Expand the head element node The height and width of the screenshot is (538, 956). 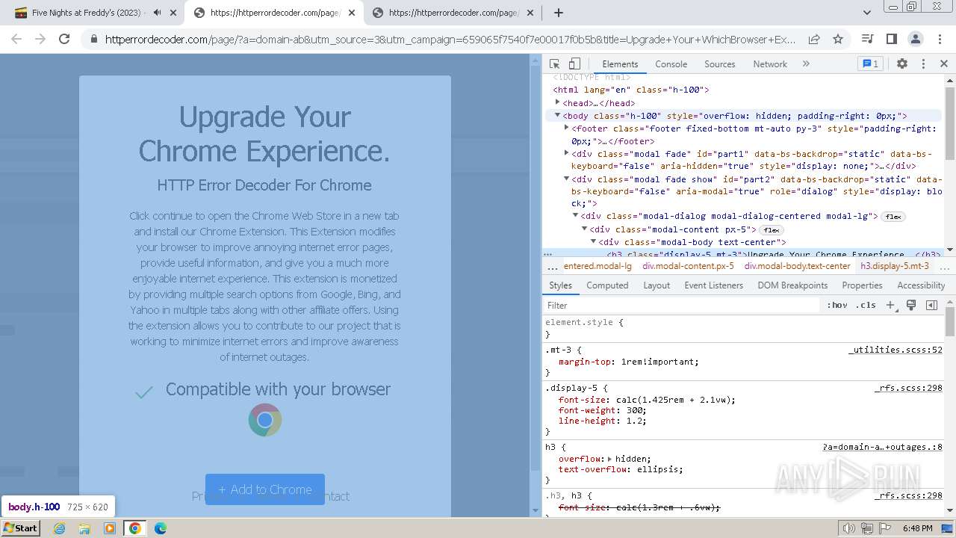pos(557,102)
